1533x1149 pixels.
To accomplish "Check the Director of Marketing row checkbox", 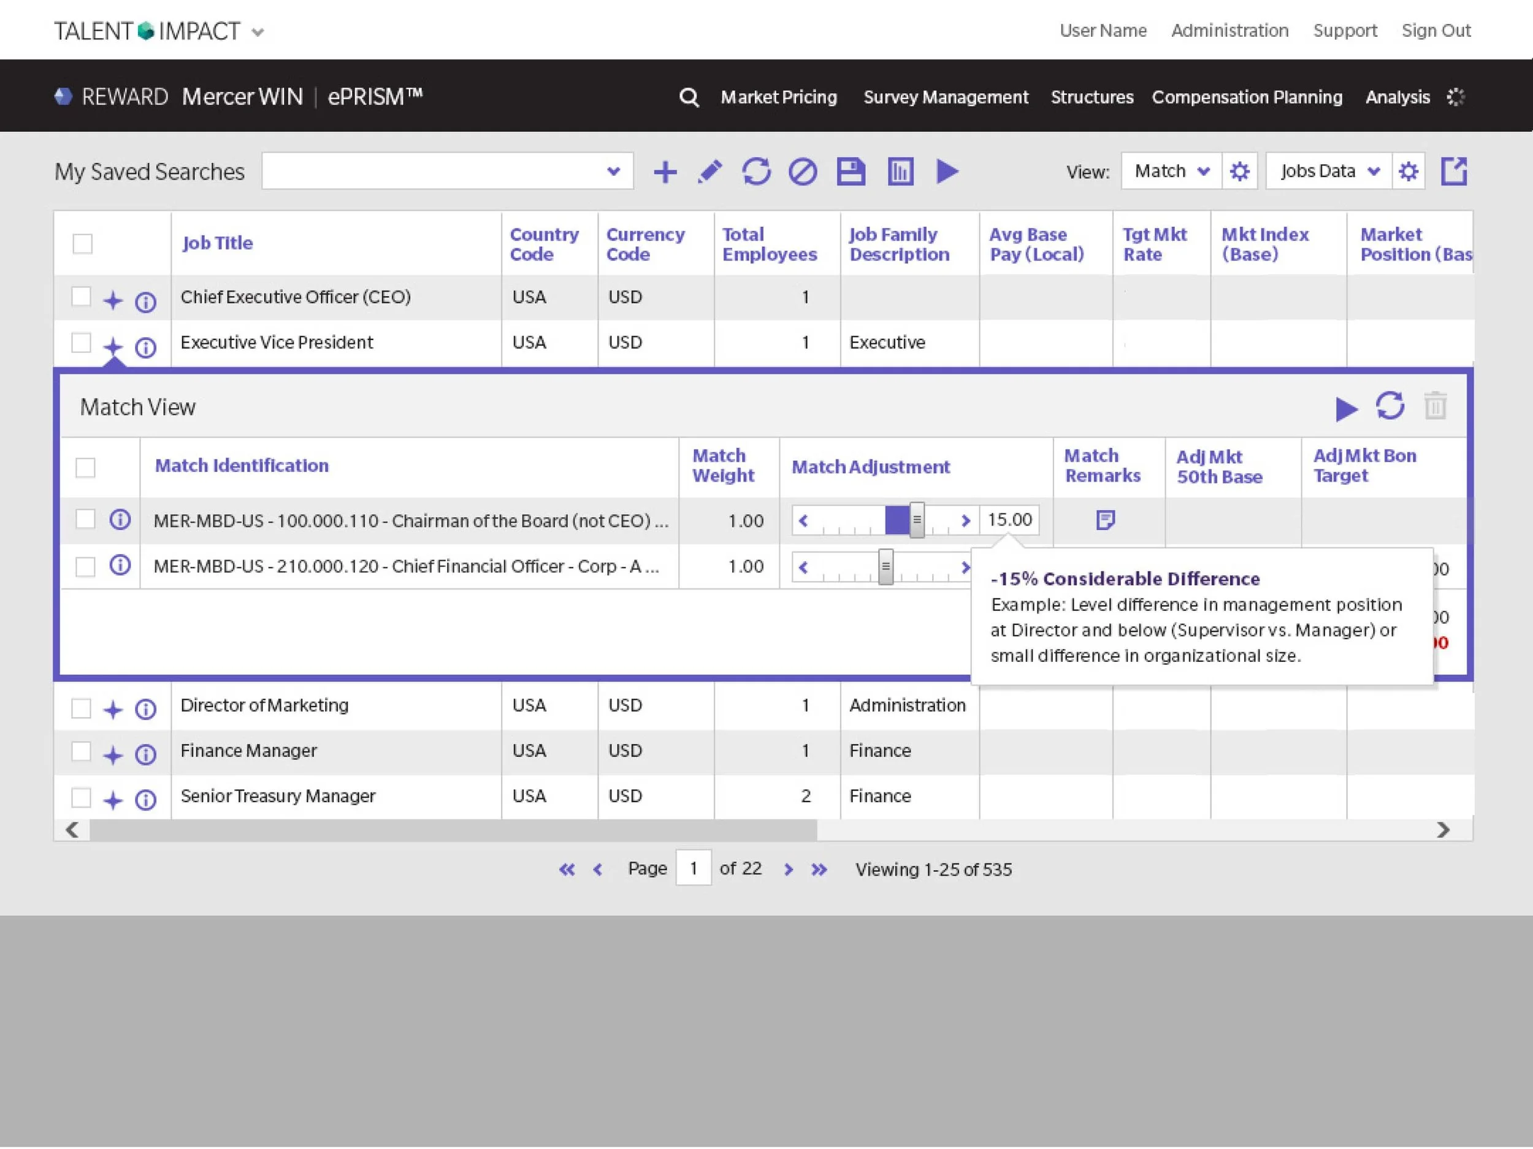I will tap(81, 708).
